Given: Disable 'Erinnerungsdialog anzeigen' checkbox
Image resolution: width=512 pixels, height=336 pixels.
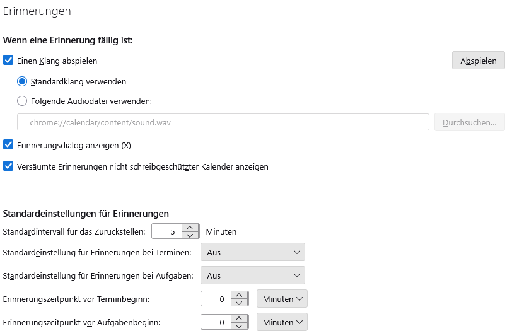Looking at the screenshot, I should click(8, 145).
